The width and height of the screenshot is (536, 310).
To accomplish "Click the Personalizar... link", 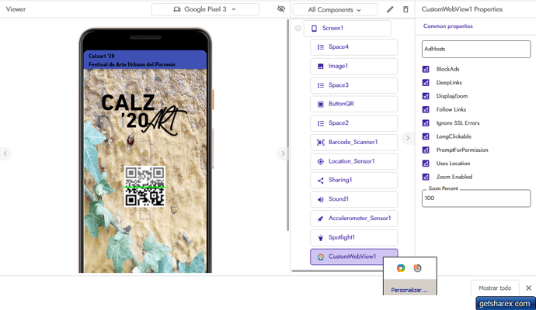I will click(409, 290).
